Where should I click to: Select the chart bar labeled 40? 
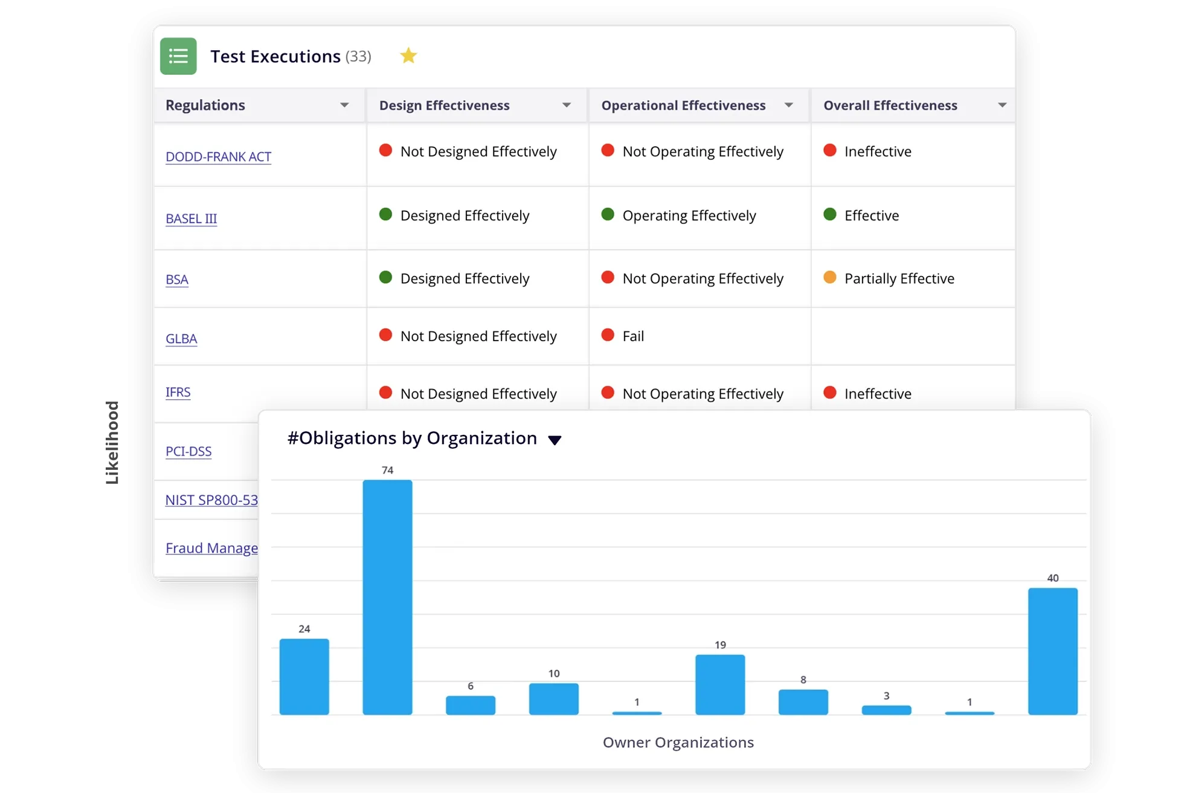(1052, 651)
